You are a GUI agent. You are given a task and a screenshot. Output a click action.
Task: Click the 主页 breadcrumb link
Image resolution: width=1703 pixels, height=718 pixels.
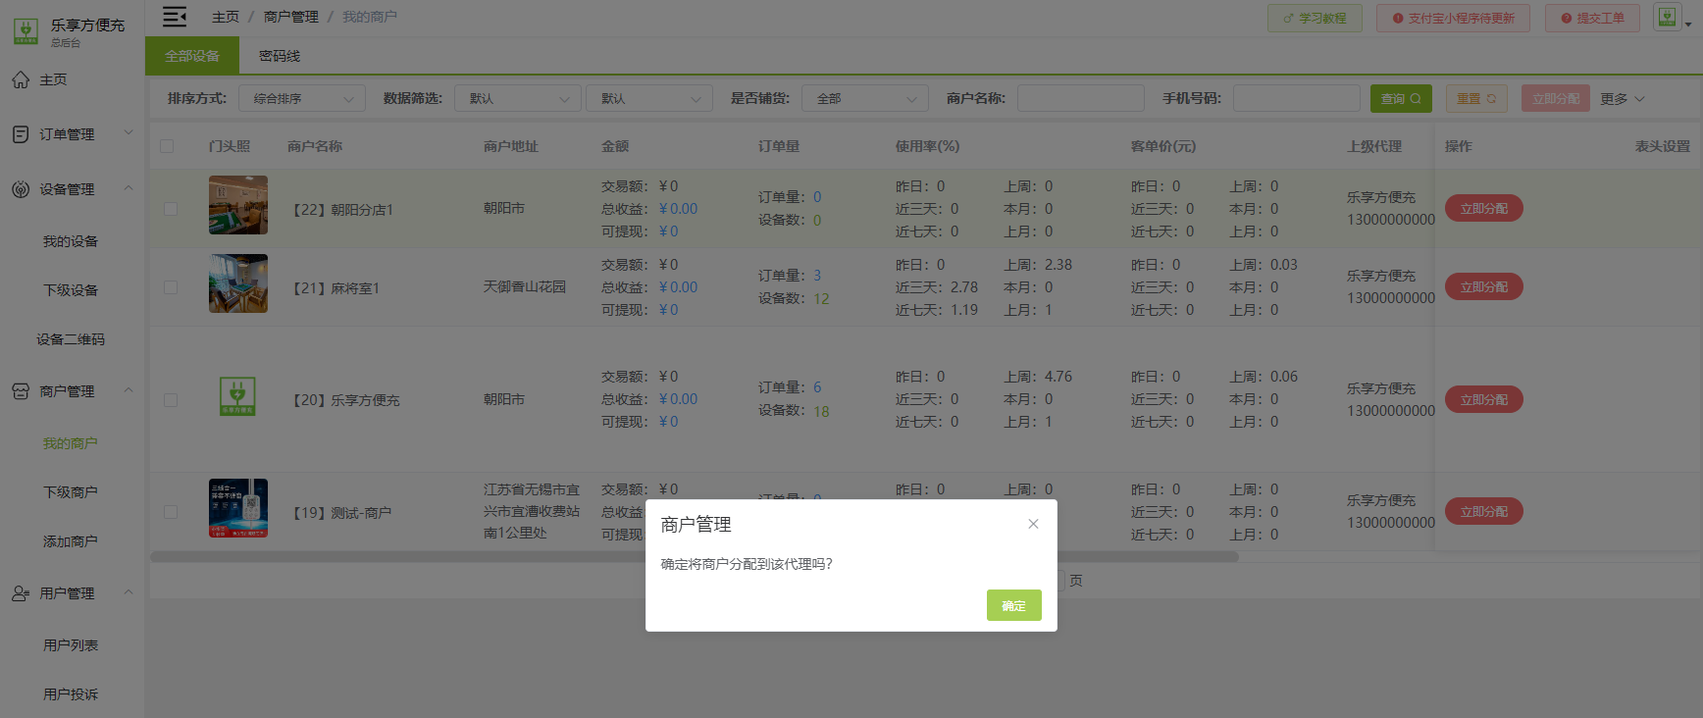226,17
